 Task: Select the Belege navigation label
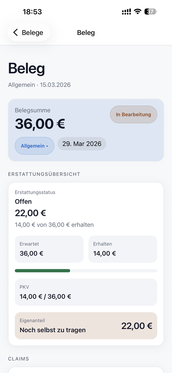[32, 32]
